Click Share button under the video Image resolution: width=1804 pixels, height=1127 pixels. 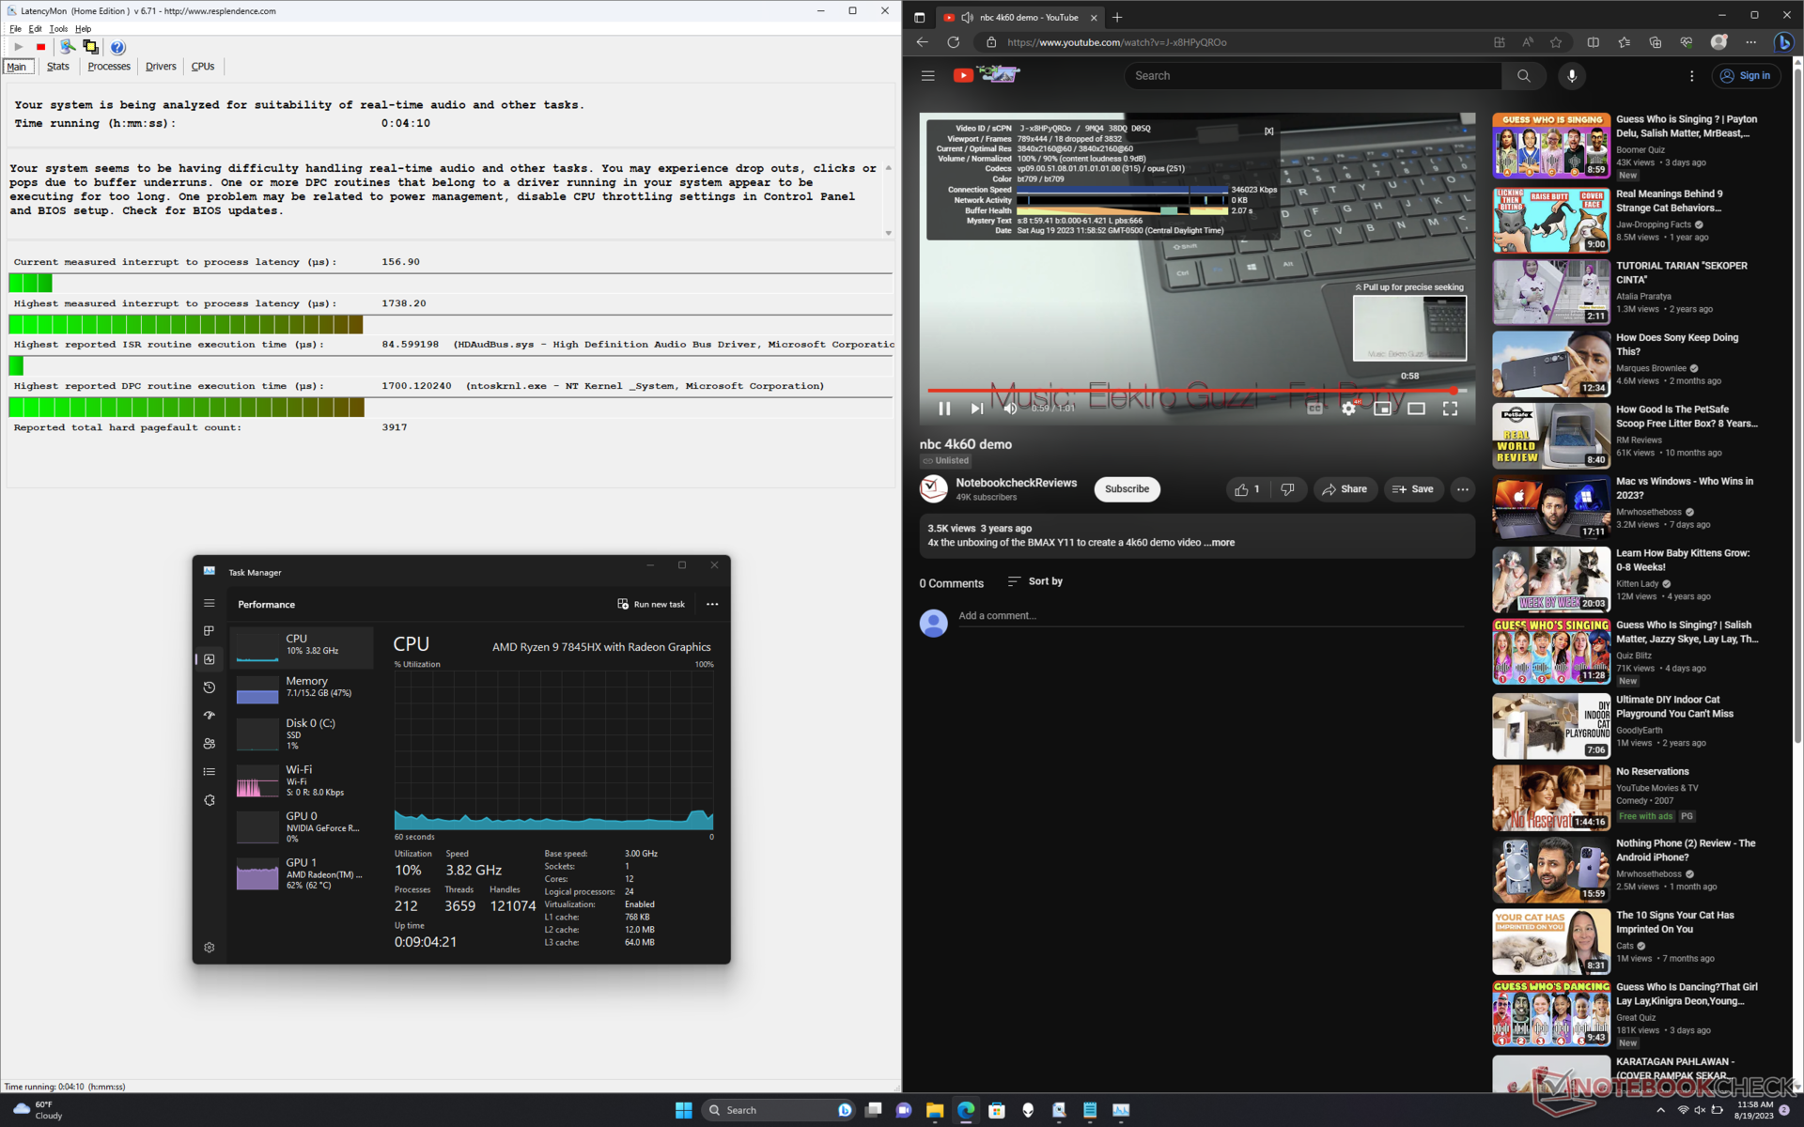[1345, 489]
